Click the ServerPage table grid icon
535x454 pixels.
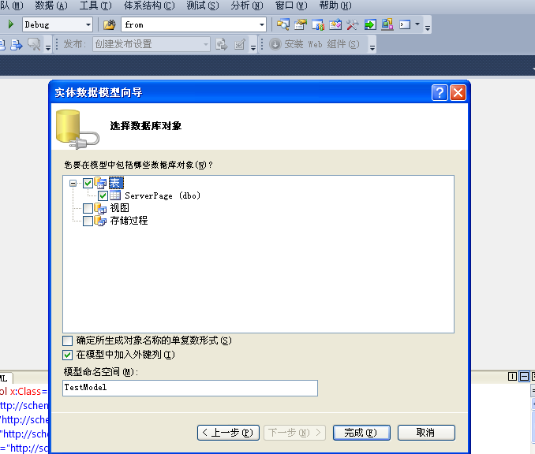point(115,195)
